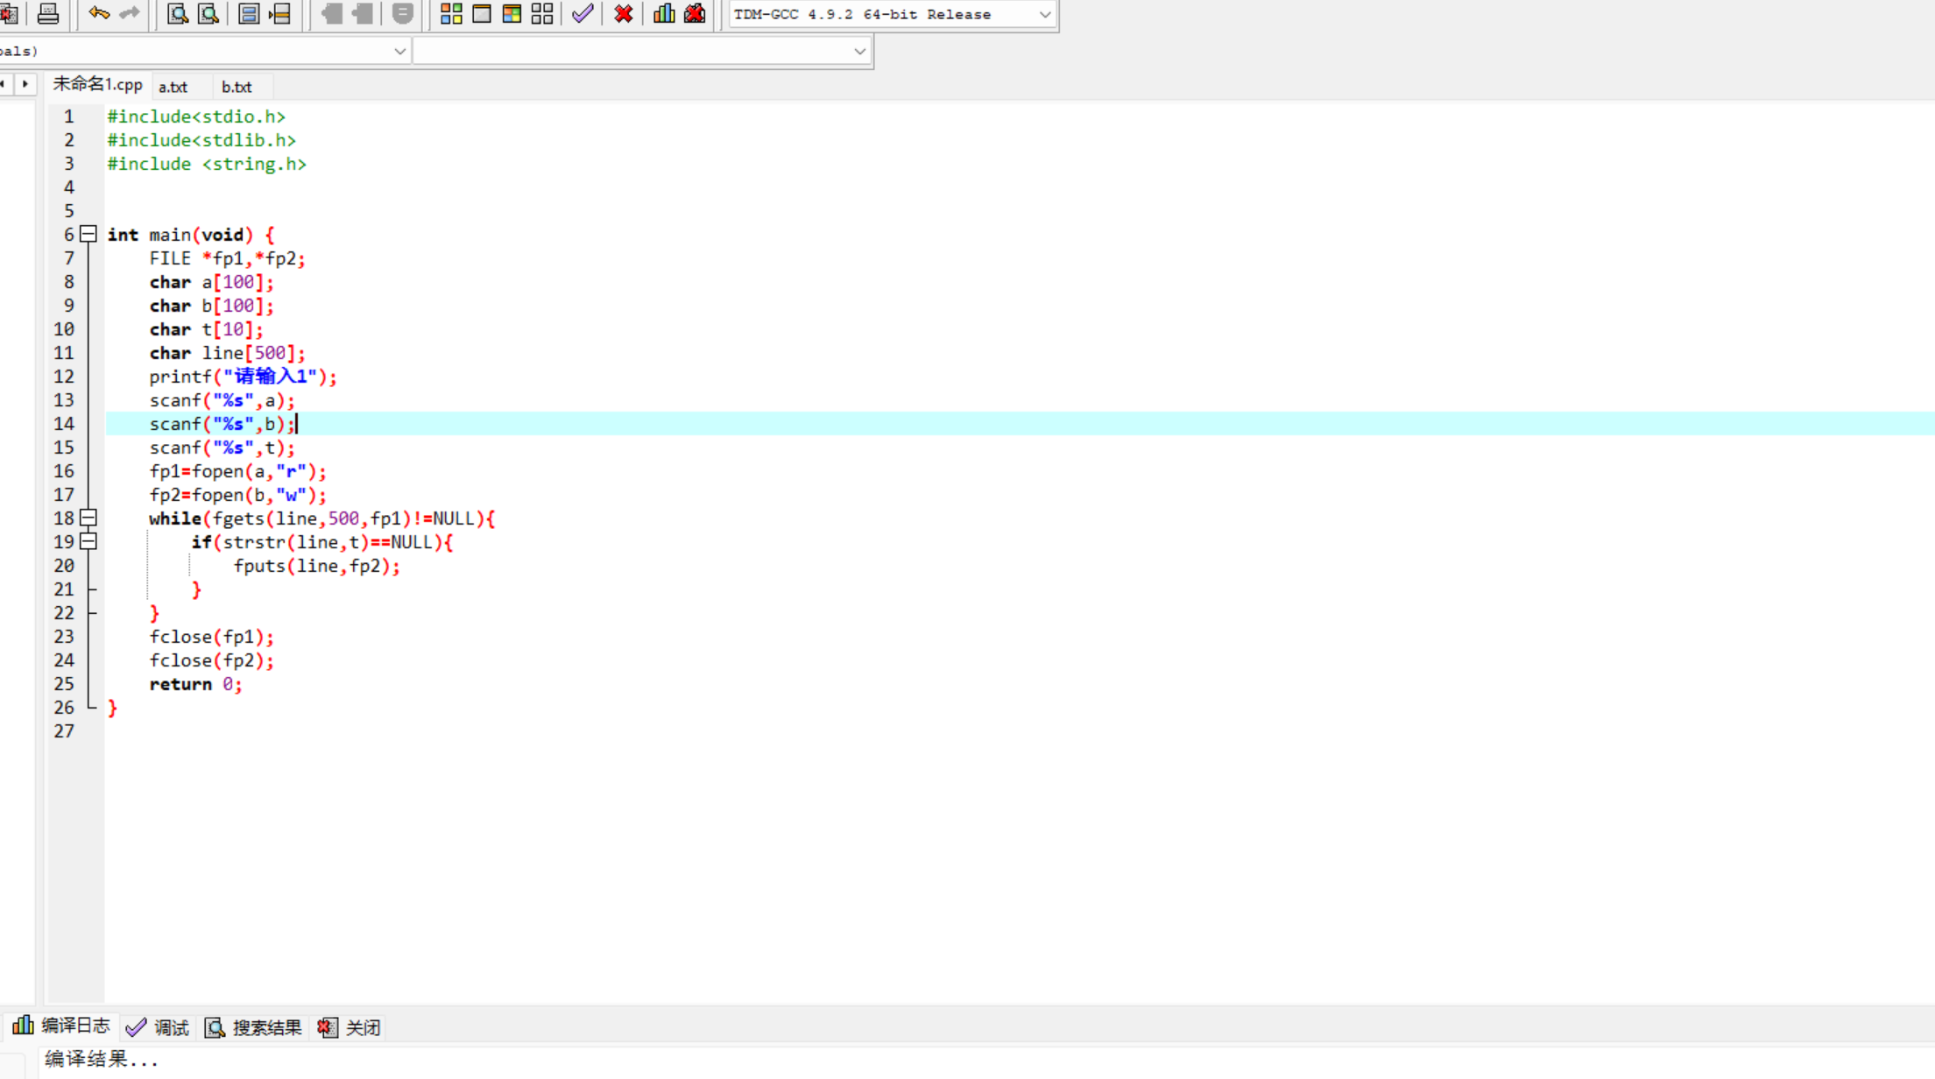1935x1079 pixels.
Task: Collapse the while loop fold at line 18
Action: click(x=88, y=518)
